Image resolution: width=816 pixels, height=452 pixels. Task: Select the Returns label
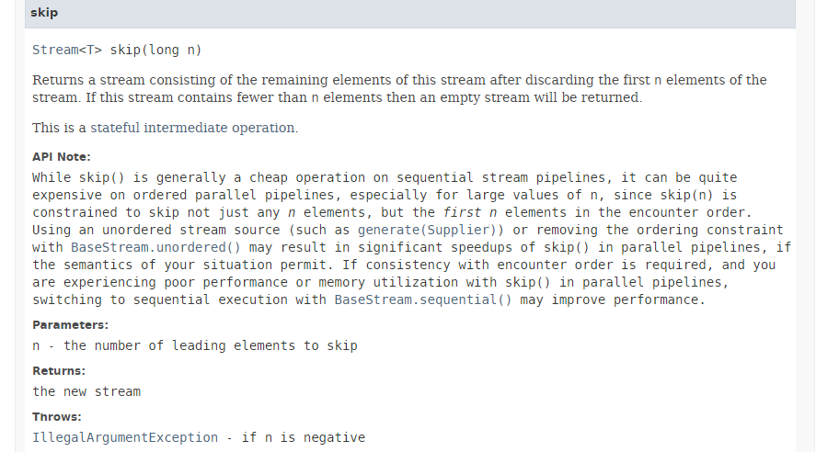(x=58, y=371)
